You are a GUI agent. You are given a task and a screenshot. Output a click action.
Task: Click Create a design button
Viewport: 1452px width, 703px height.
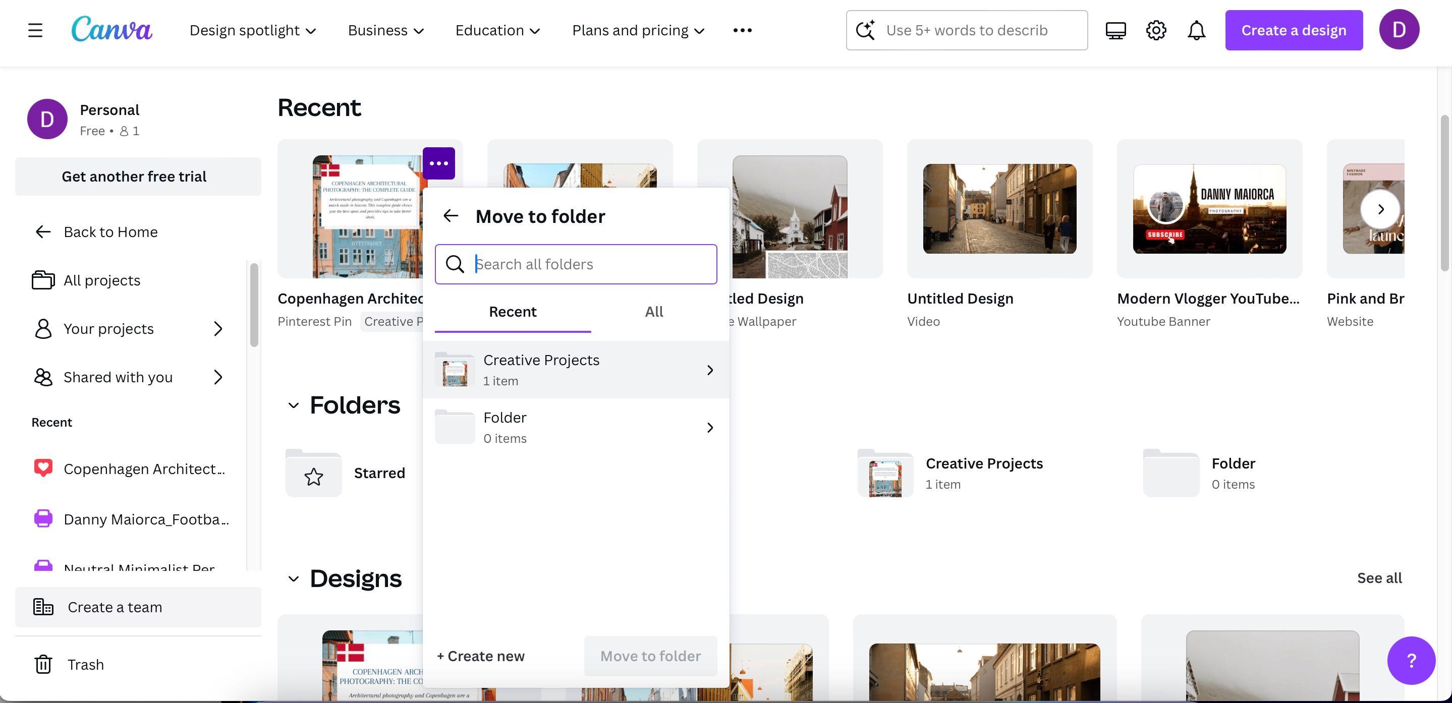point(1294,30)
